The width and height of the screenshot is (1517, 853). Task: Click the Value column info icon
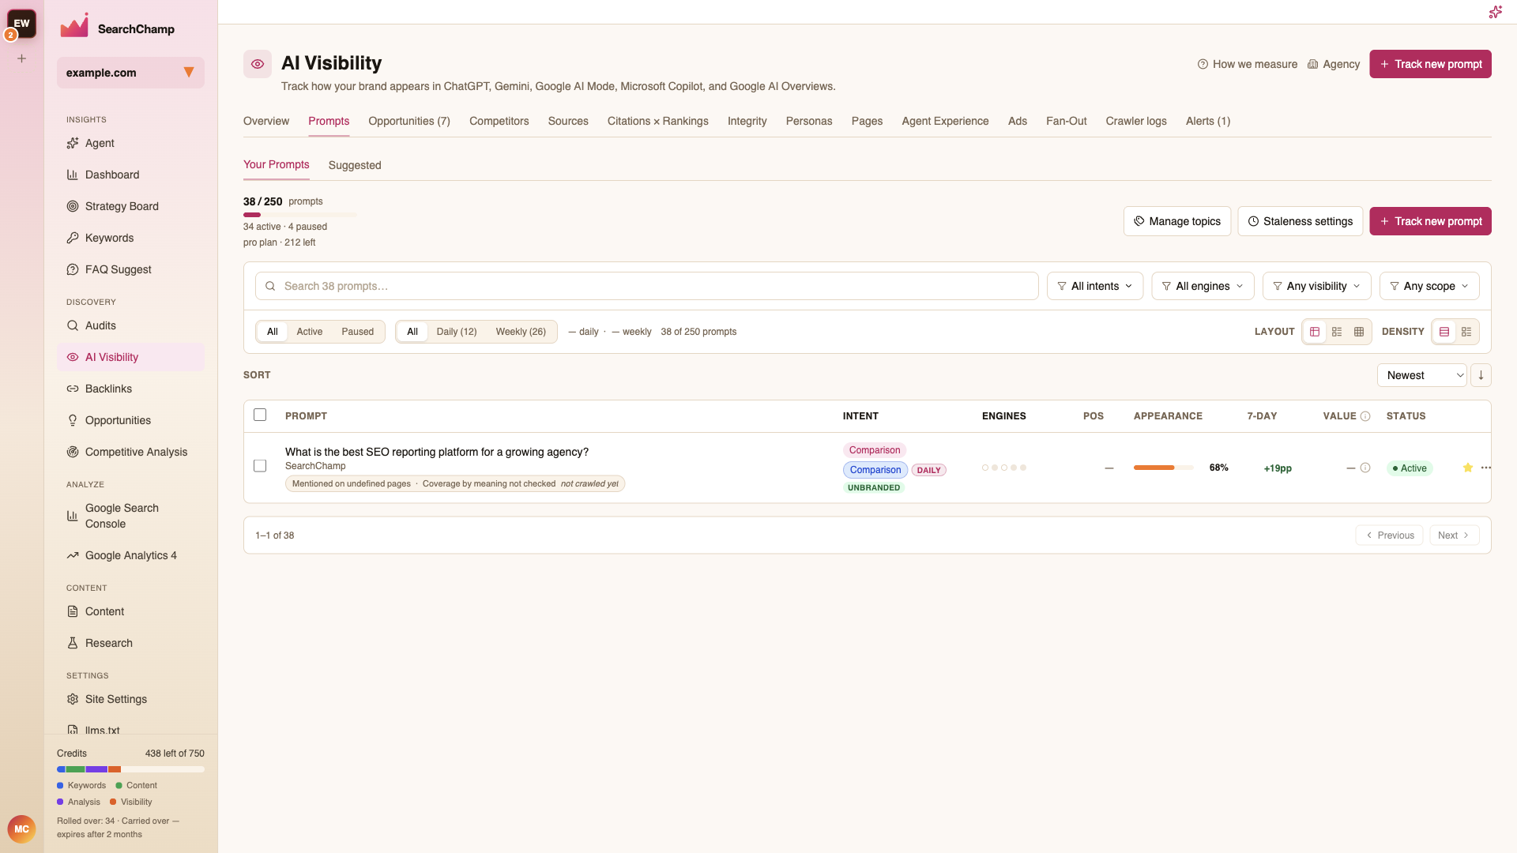pos(1365,416)
